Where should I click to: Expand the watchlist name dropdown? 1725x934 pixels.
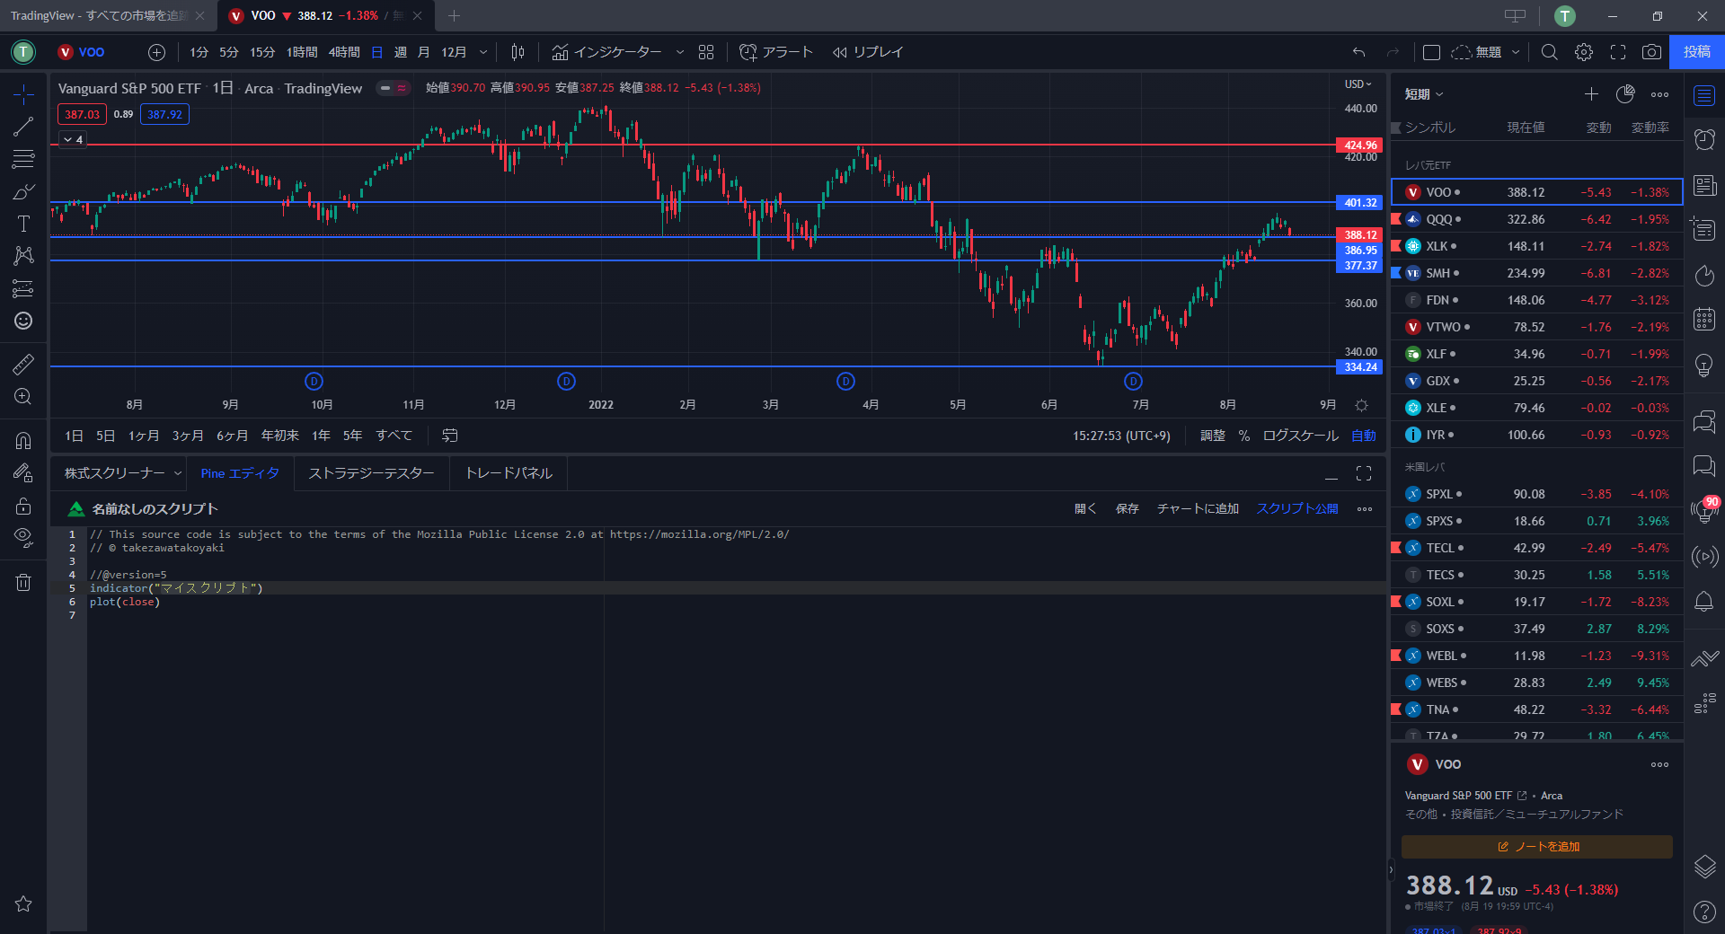[1424, 94]
